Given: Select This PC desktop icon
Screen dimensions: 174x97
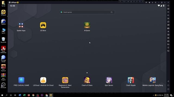Looking at the screenshot, I should (x=4, y=31).
